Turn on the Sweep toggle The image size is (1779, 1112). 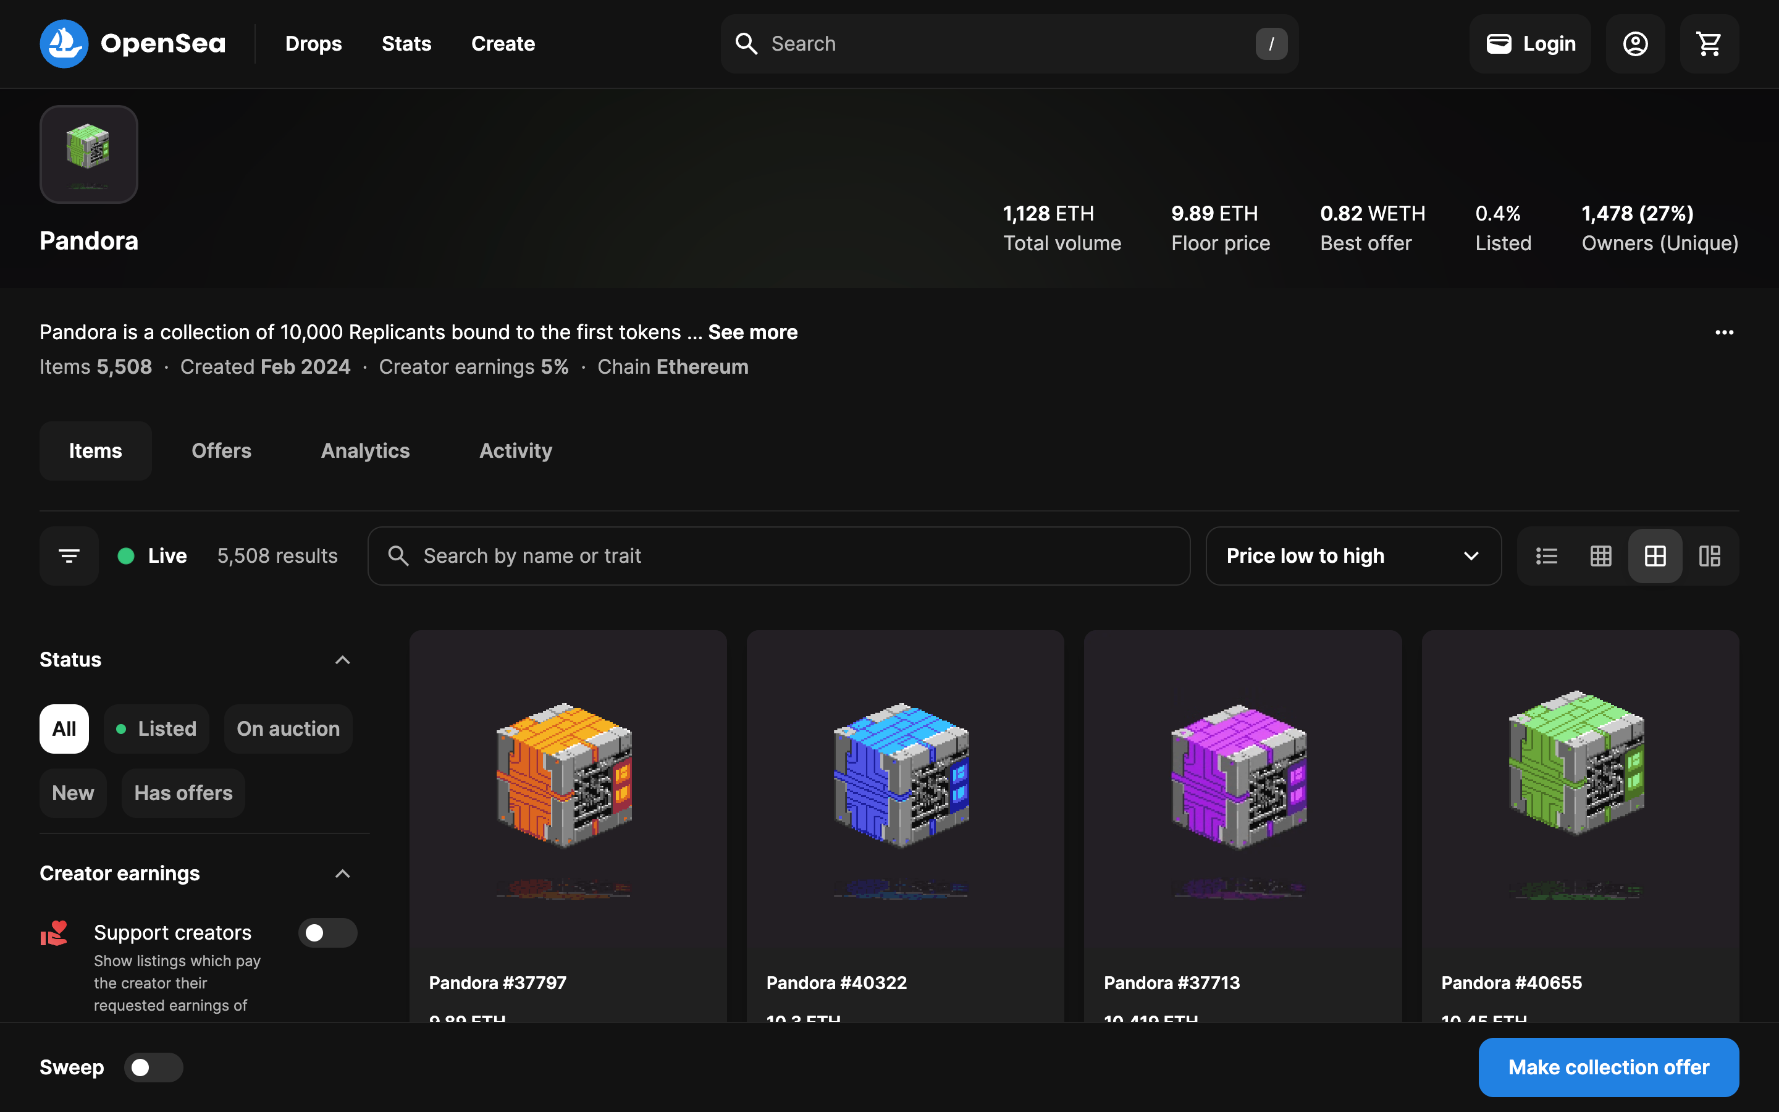[x=153, y=1067]
